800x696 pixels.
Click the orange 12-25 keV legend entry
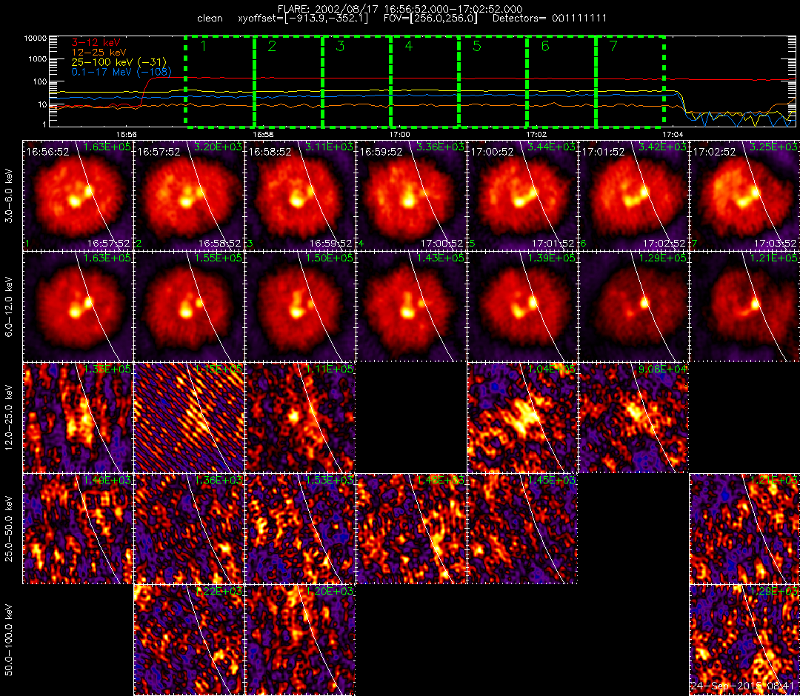pos(99,52)
